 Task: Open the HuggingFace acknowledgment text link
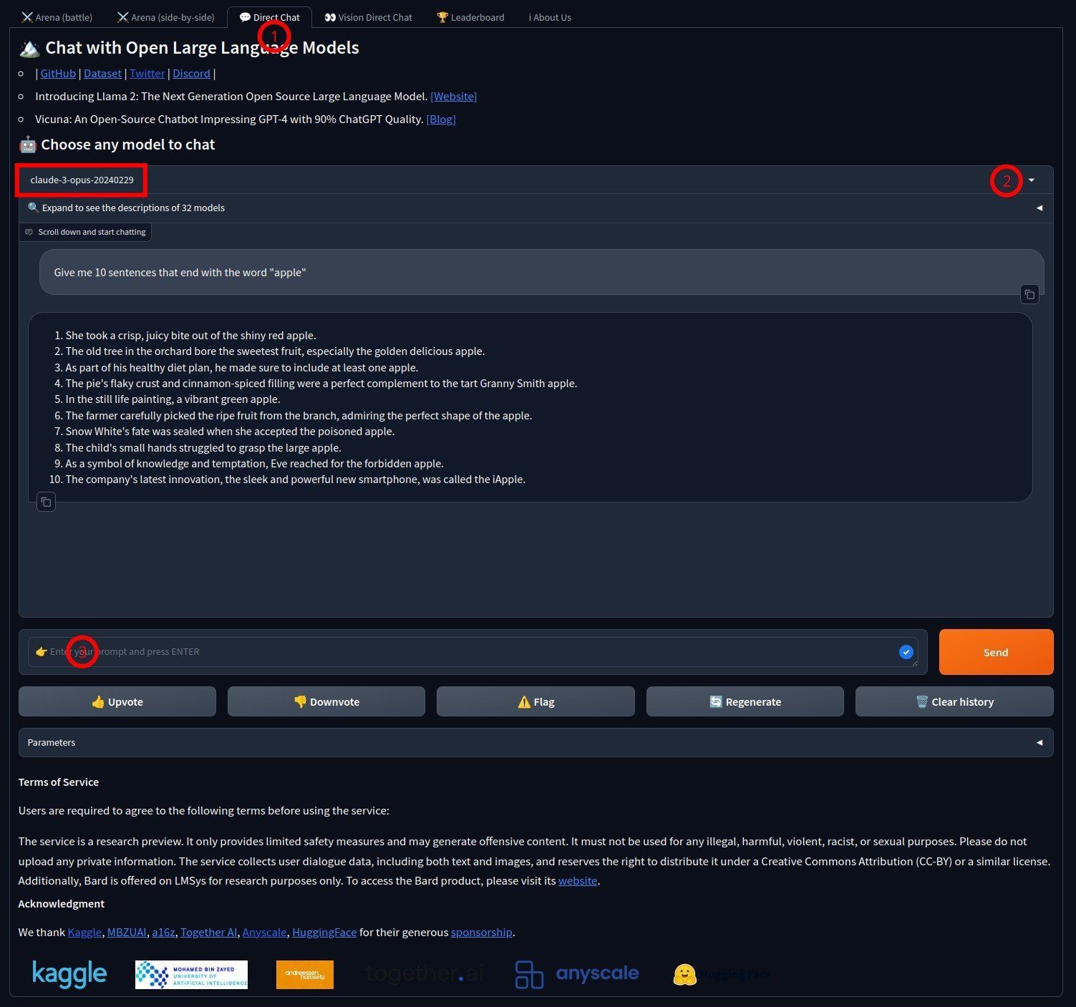(x=324, y=933)
